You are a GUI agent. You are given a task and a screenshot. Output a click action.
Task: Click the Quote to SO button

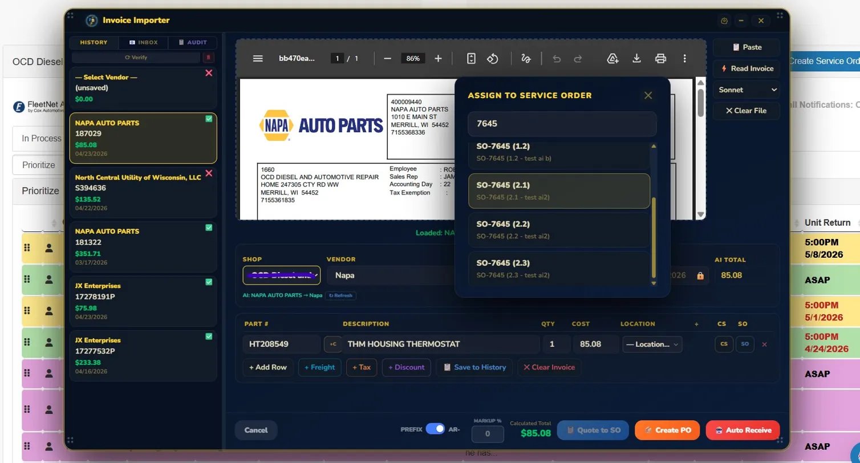tap(593, 430)
